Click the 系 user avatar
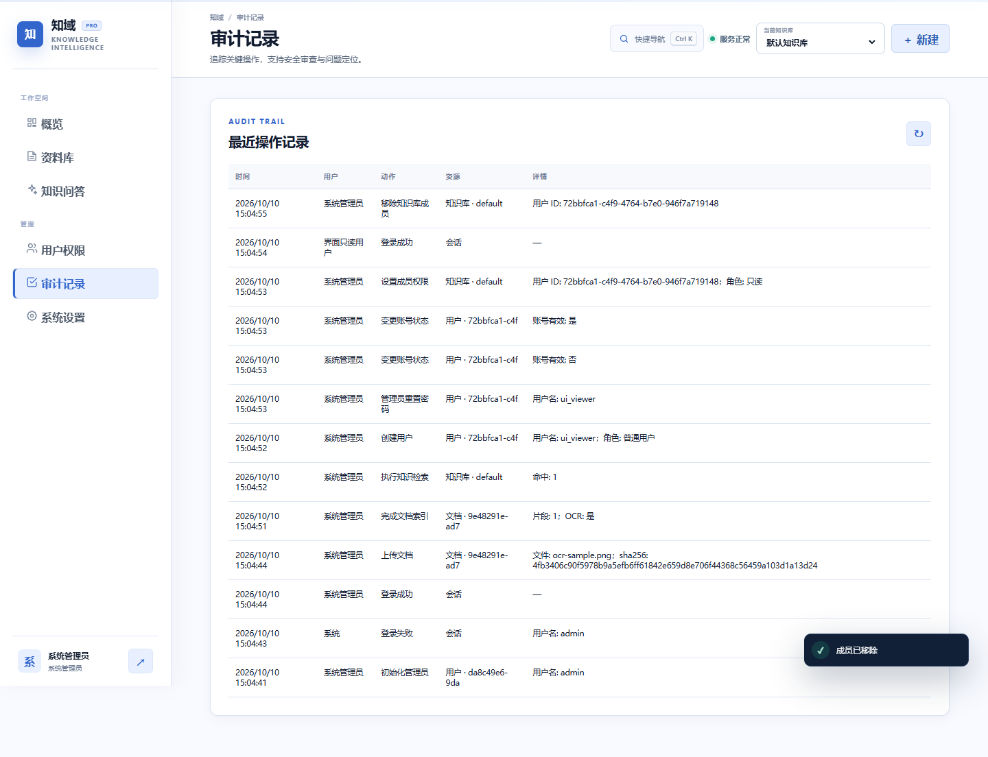The width and height of the screenshot is (988, 757). coord(30,662)
